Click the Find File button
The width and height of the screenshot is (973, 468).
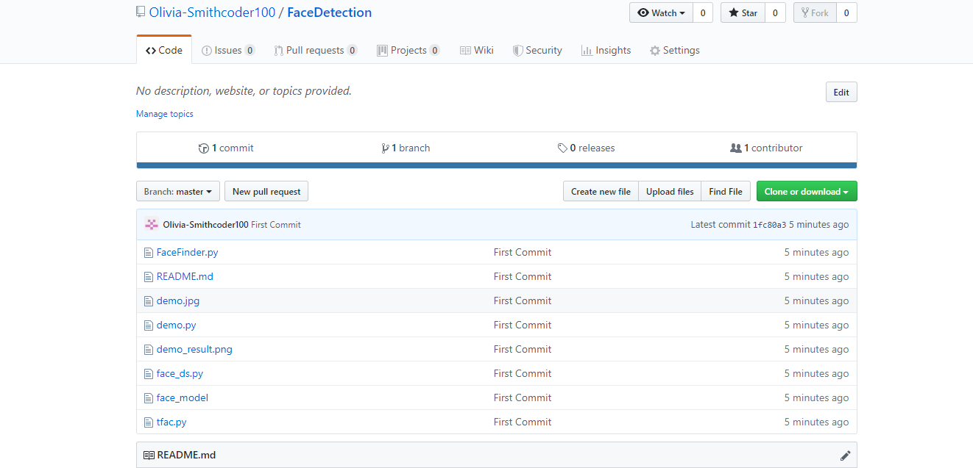726,191
